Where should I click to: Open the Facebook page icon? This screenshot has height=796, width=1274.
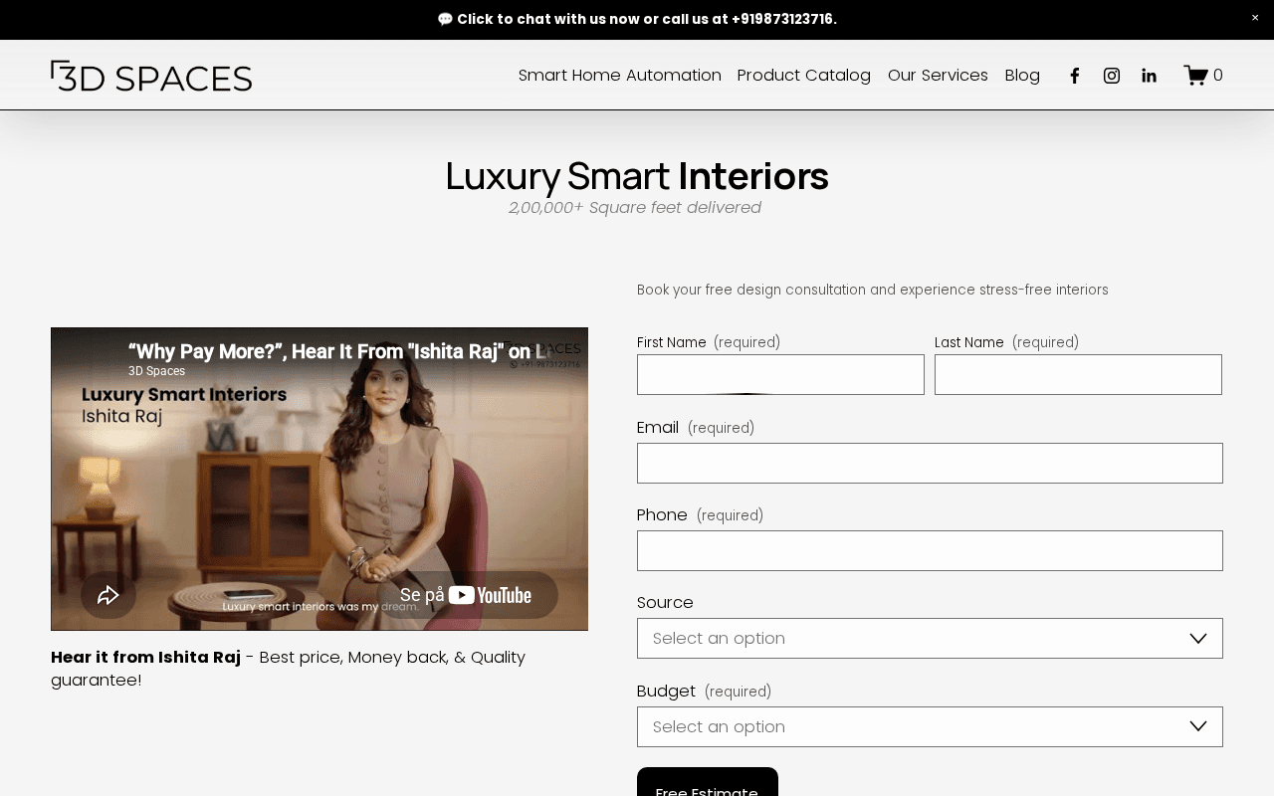[1075, 76]
